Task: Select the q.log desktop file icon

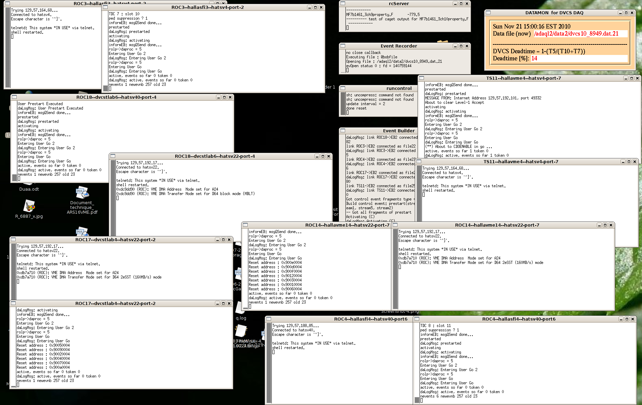Action: click(x=241, y=311)
